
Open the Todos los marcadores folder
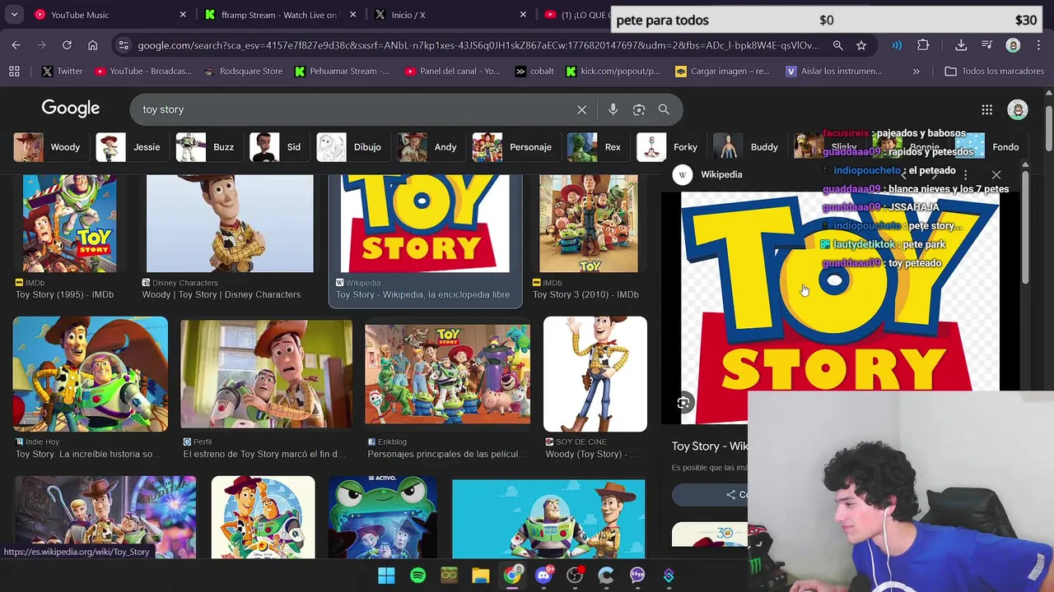click(994, 72)
